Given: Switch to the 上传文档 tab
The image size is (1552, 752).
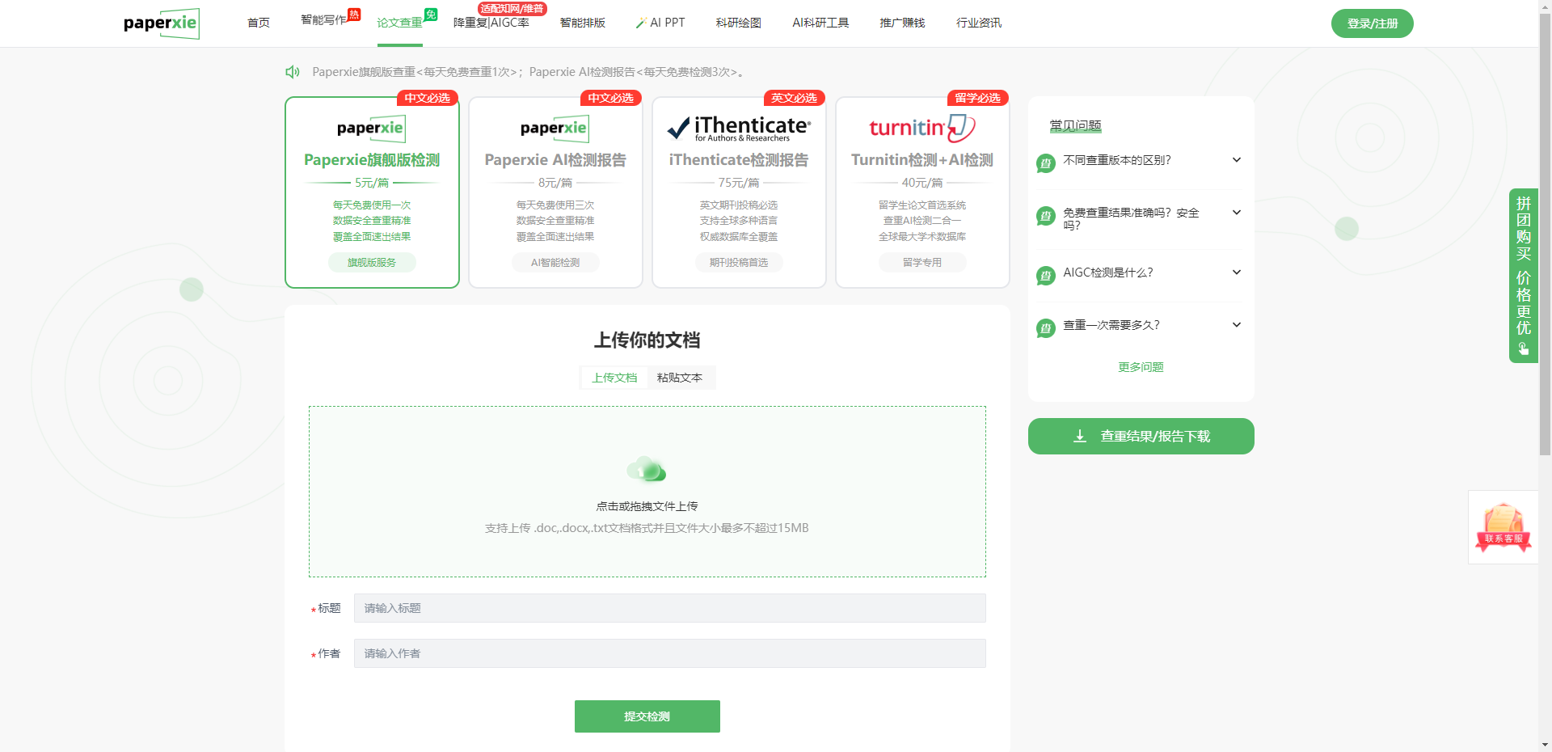Looking at the screenshot, I should coord(614,378).
